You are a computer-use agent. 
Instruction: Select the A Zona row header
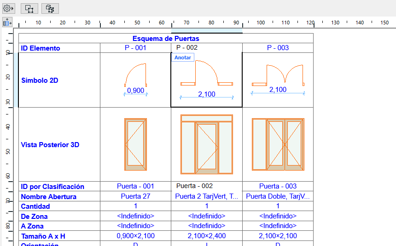59,226
